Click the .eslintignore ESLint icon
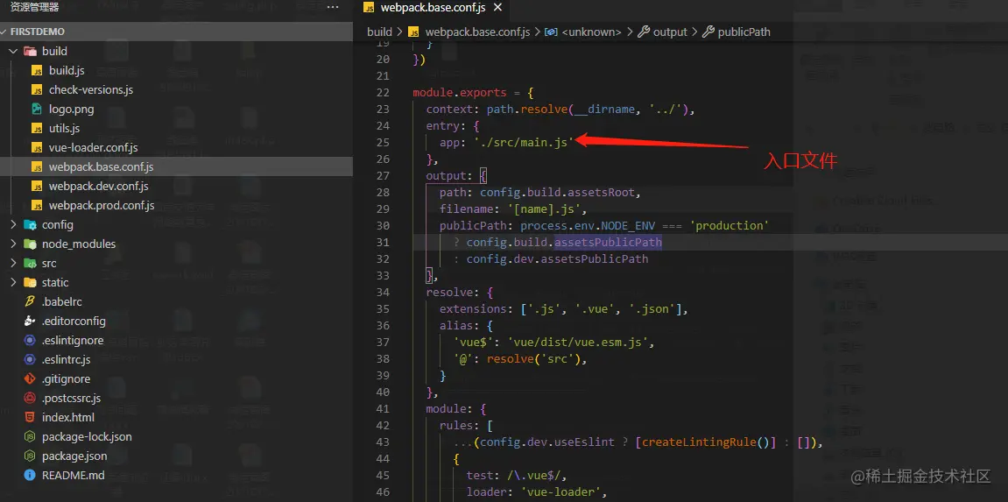The image size is (1008, 502). point(30,340)
